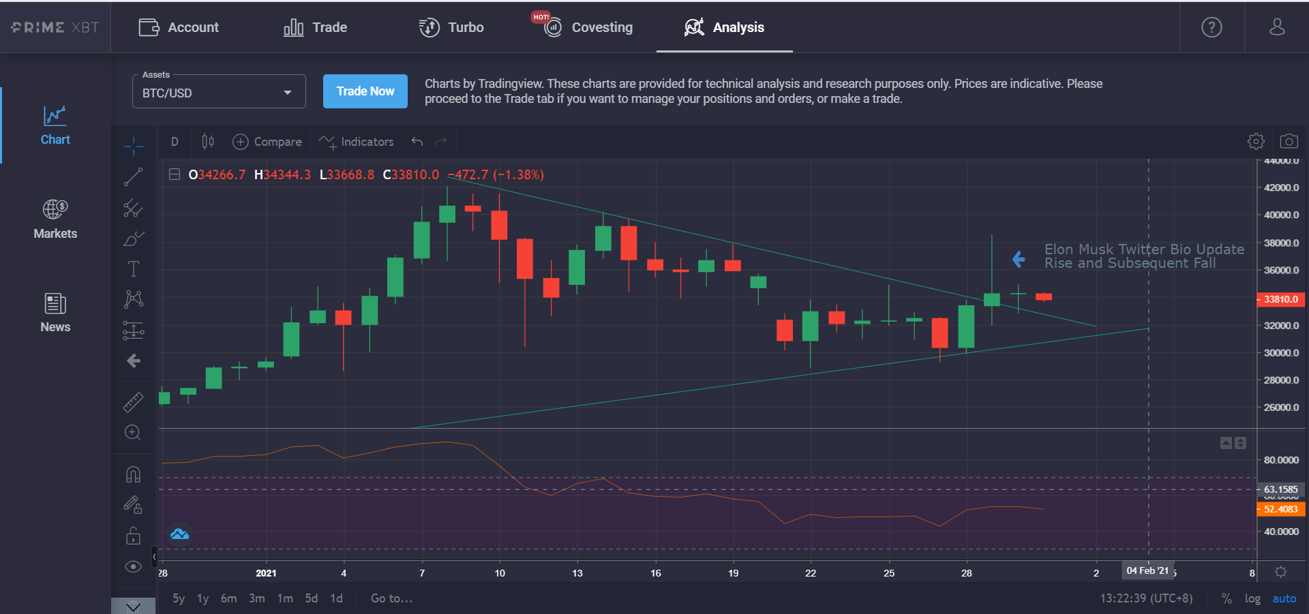Open the D interval selector

pos(175,141)
